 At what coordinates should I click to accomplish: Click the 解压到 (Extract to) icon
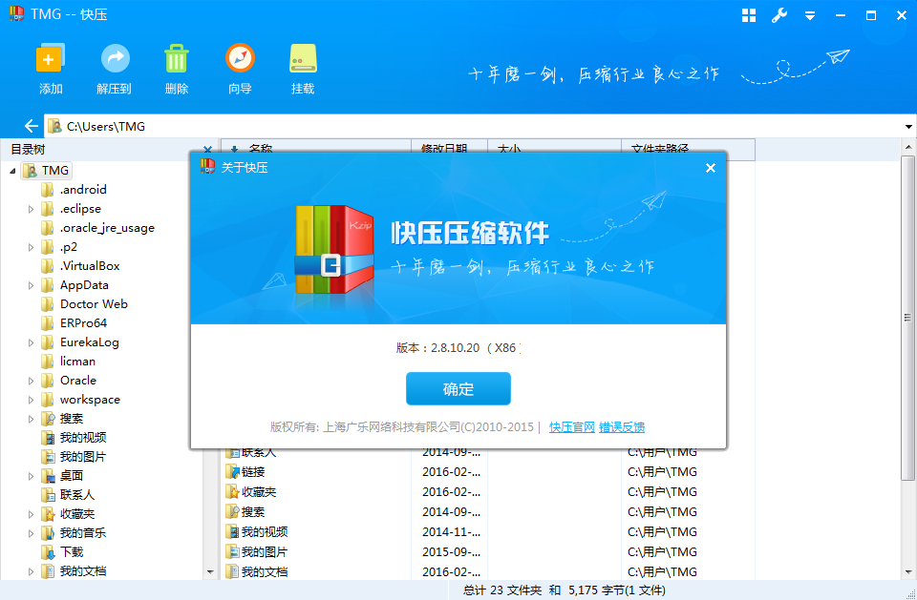(115, 67)
